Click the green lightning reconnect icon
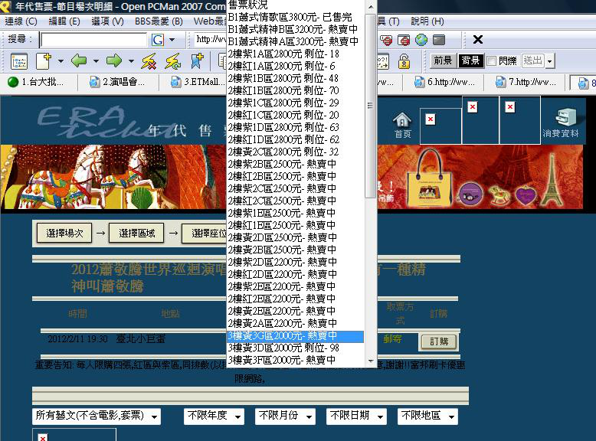This screenshot has height=441, width=596. [x=173, y=61]
